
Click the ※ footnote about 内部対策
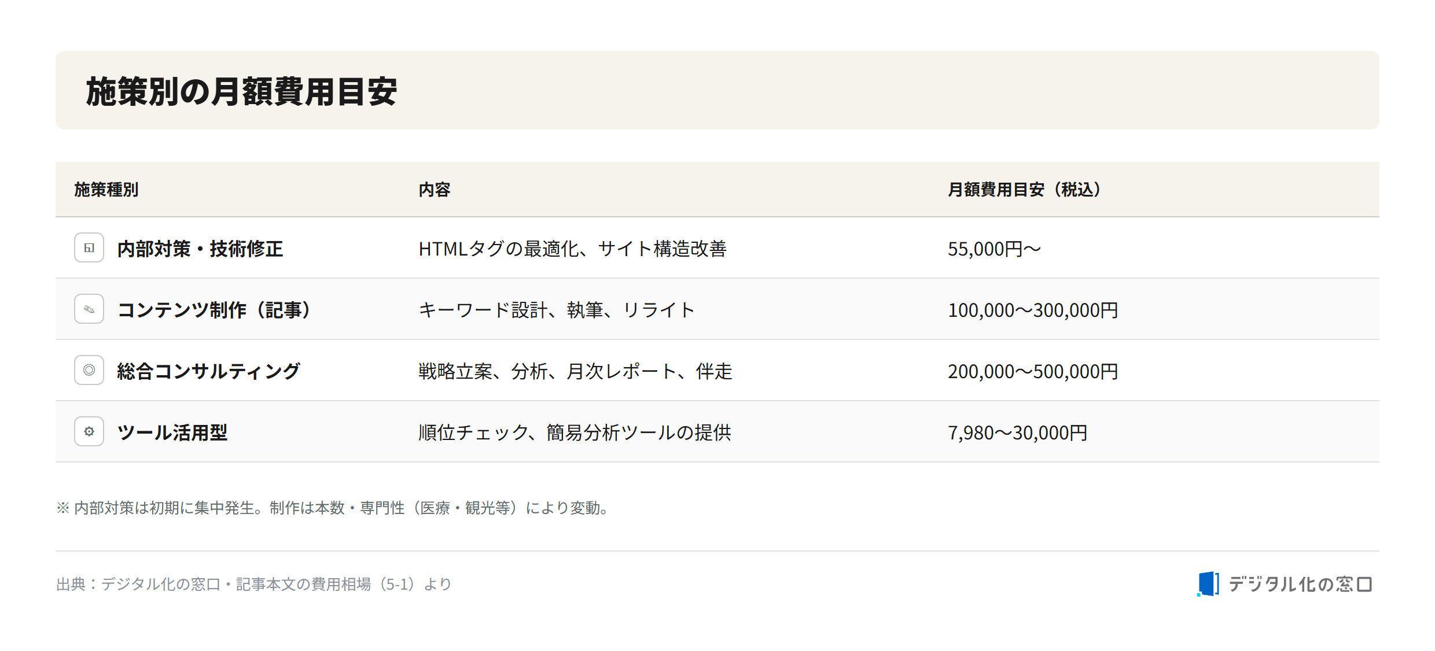[333, 508]
